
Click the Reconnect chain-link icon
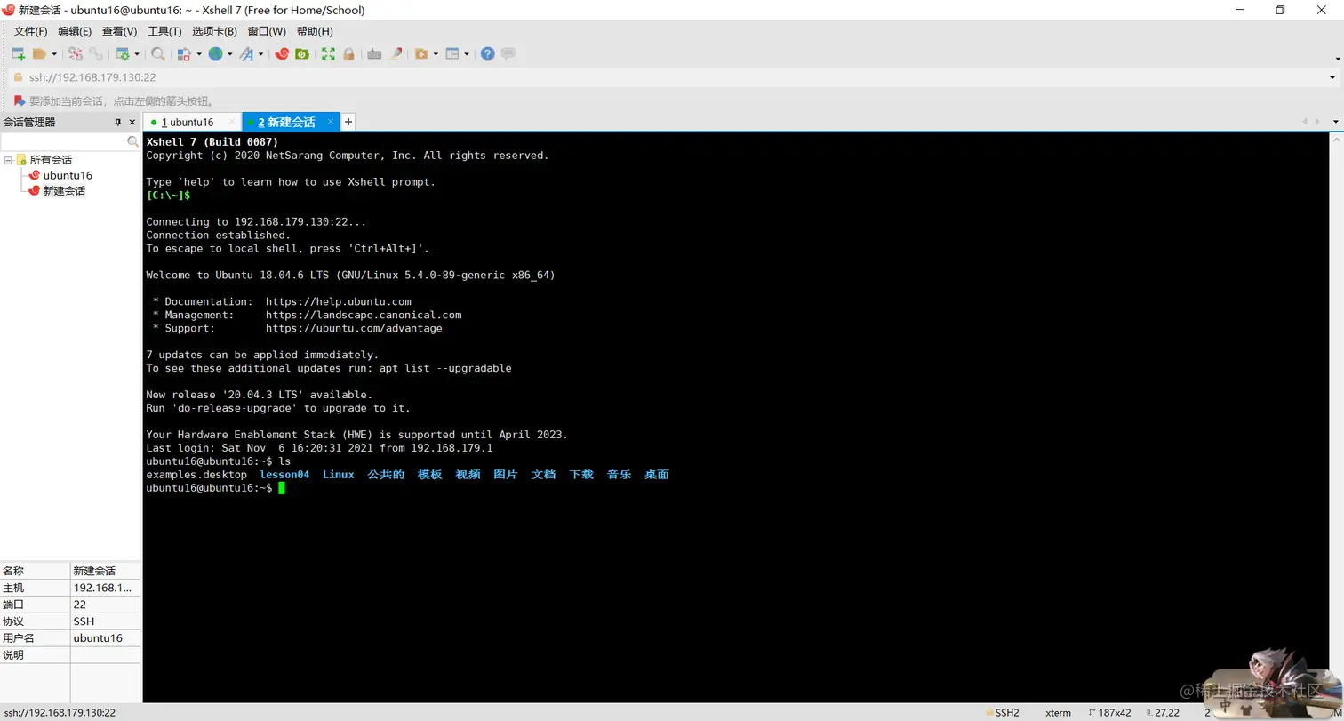click(x=96, y=54)
